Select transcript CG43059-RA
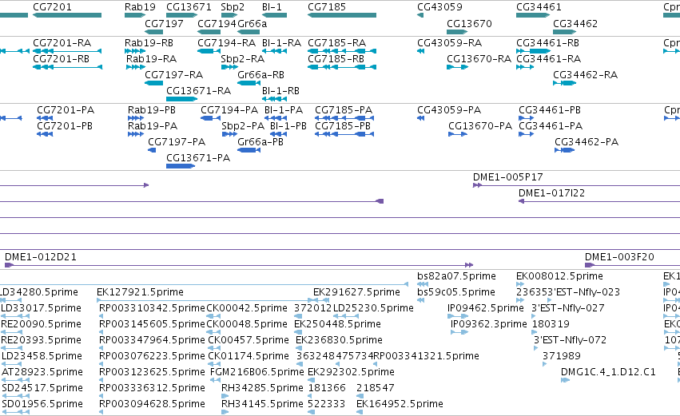Image resolution: width=680 pixels, height=416 pixels. click(420, 51)
